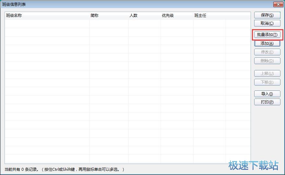The width and height of the screenshot is (285, 175).
Task: Open batch add via 批量添加(T)
Action: [267, 34]
